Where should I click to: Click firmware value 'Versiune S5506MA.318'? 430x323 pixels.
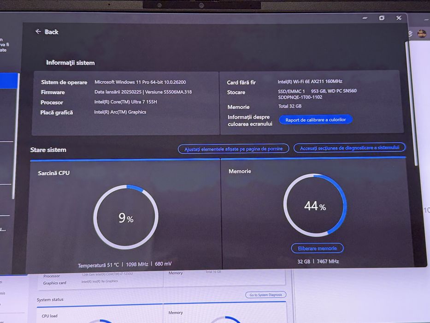(x=168, y=92)
